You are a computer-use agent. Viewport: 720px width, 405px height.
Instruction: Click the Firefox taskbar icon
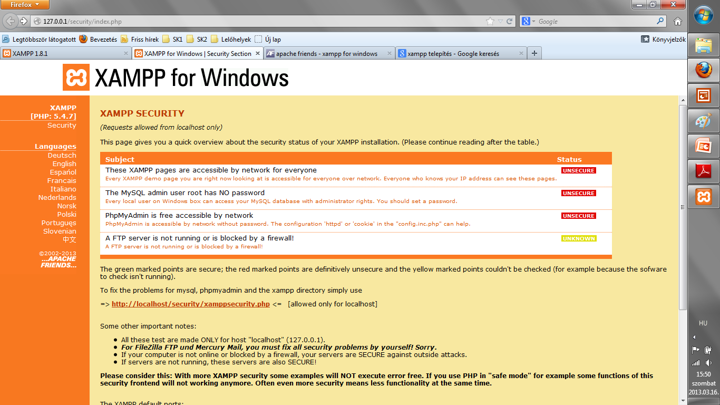pyautogui.click(x=704, y=70)
